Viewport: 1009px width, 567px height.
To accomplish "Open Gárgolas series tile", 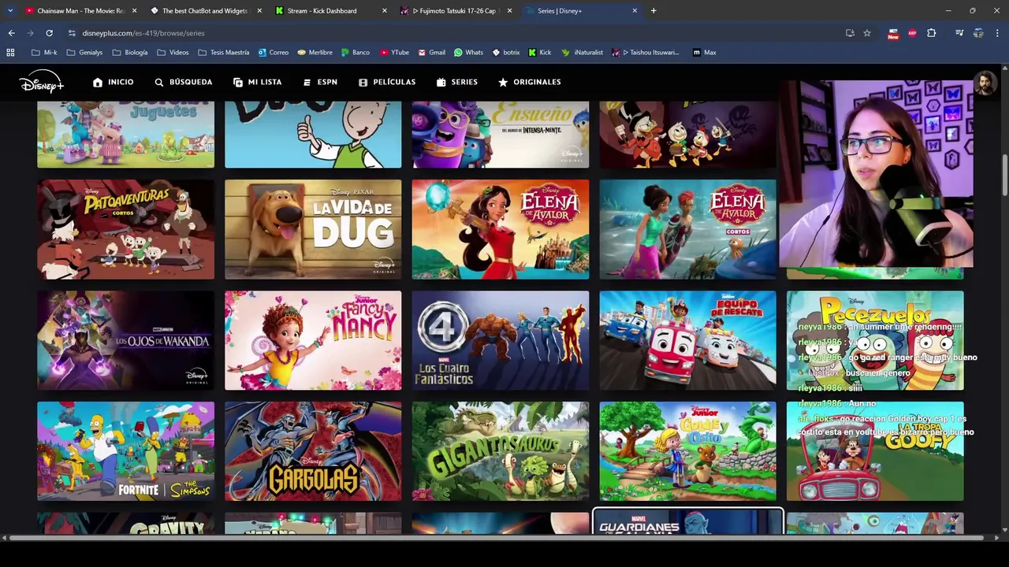I will [313, 451].
